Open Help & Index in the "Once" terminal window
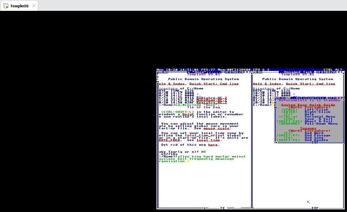This screenshot has height=212, width=347. click(x=172, y=84)
